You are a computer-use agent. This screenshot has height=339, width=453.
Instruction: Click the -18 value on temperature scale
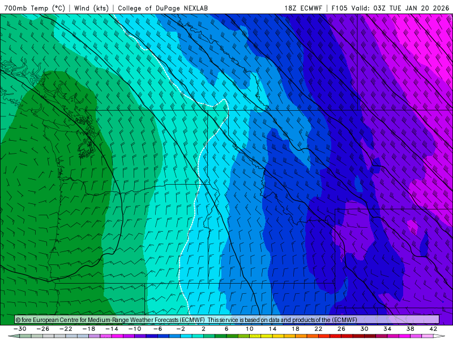89,329
